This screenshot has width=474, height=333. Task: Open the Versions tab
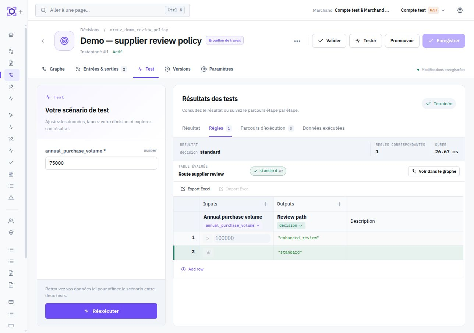coord(178,69)
